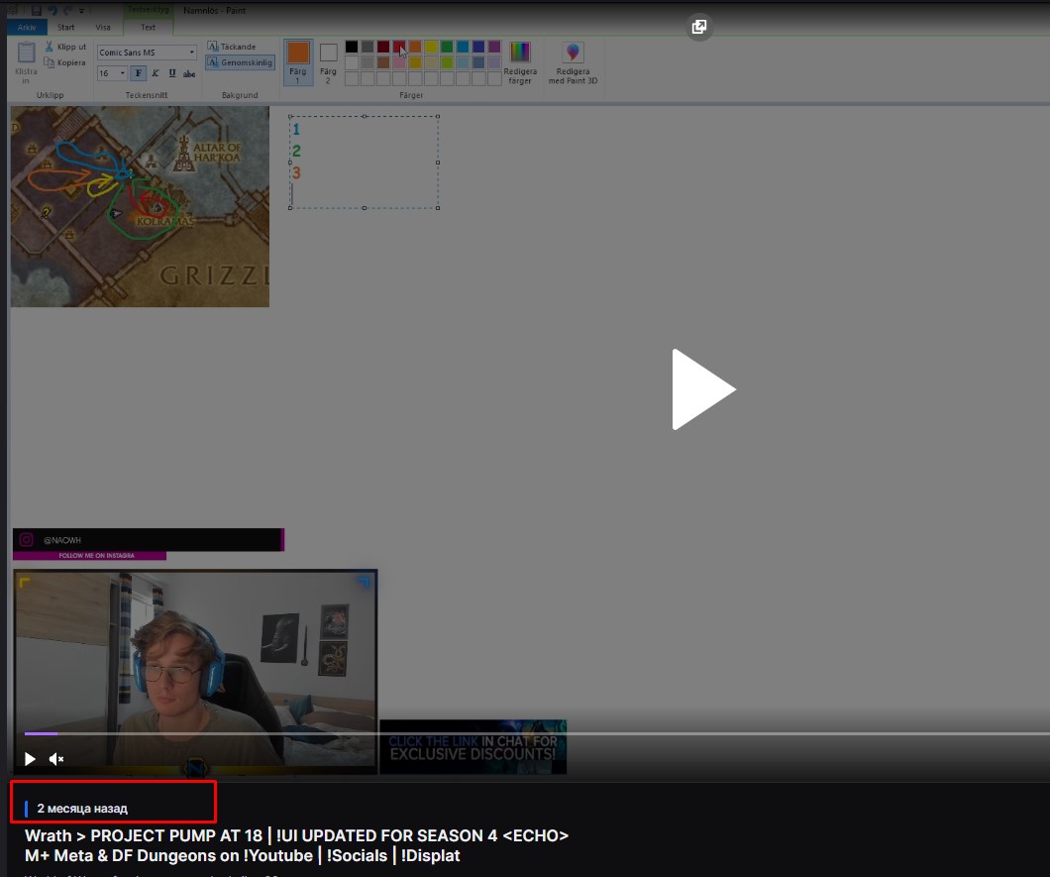Click the blue number 1 in text box
Viewport: 1050px width, 877px height.
(296, 129)
